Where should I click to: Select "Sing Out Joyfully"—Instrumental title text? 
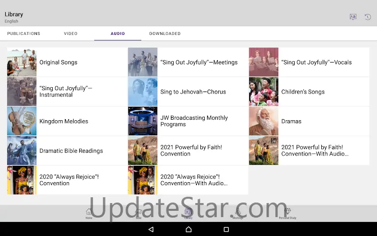click(66, 92)
